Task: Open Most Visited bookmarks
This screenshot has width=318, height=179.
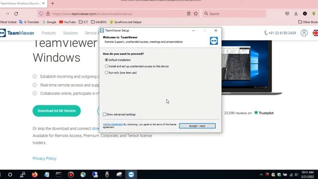Action: coord(8,22)
